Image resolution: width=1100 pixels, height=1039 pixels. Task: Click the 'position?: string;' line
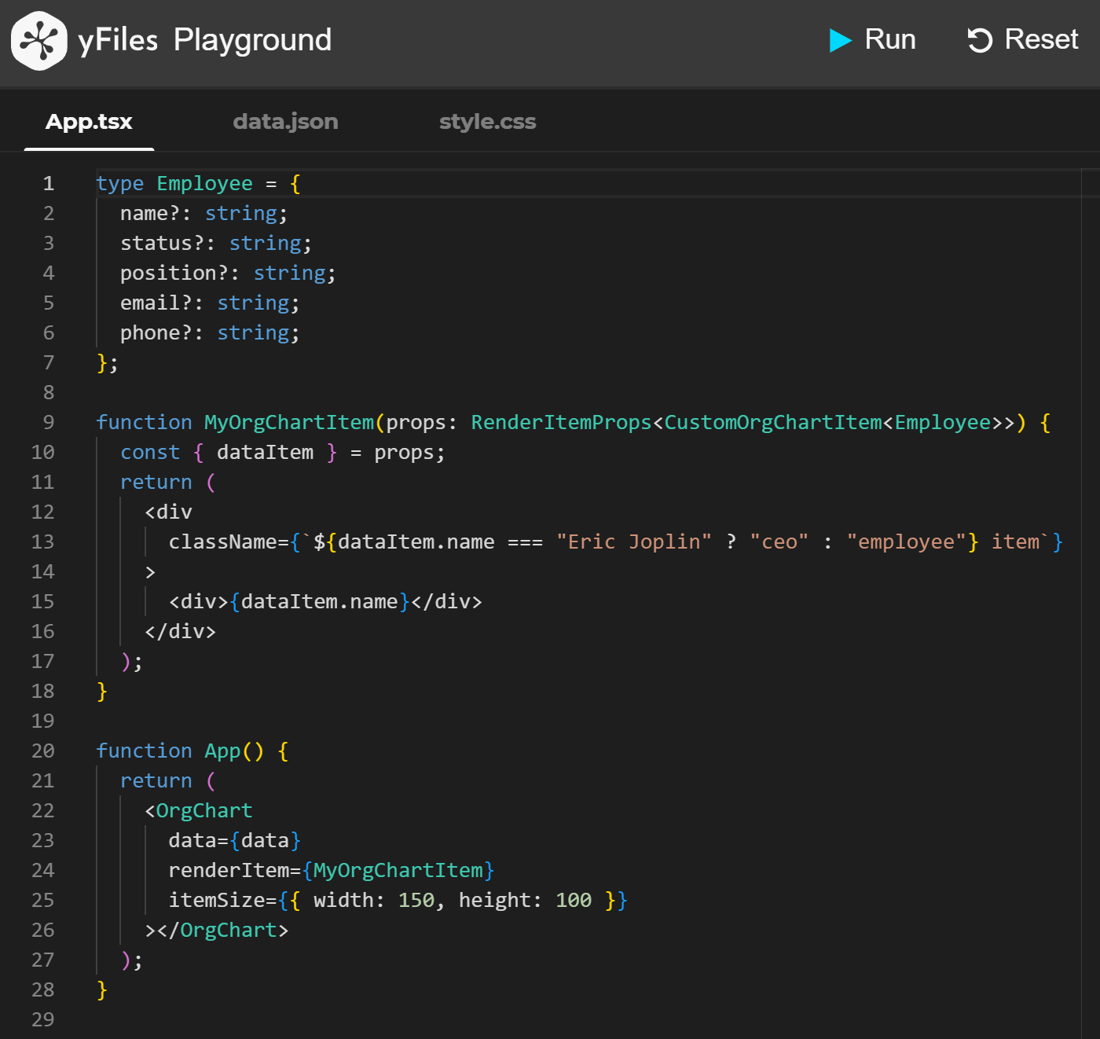(228, 274)
